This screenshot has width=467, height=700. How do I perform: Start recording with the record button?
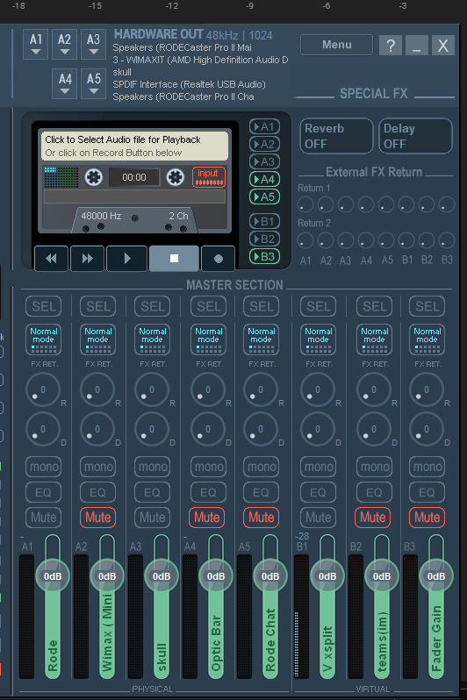click(x=218, y=259)
